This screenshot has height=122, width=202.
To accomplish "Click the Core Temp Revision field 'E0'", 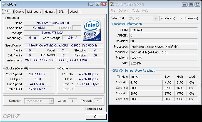I will click(x=163, y=41).
